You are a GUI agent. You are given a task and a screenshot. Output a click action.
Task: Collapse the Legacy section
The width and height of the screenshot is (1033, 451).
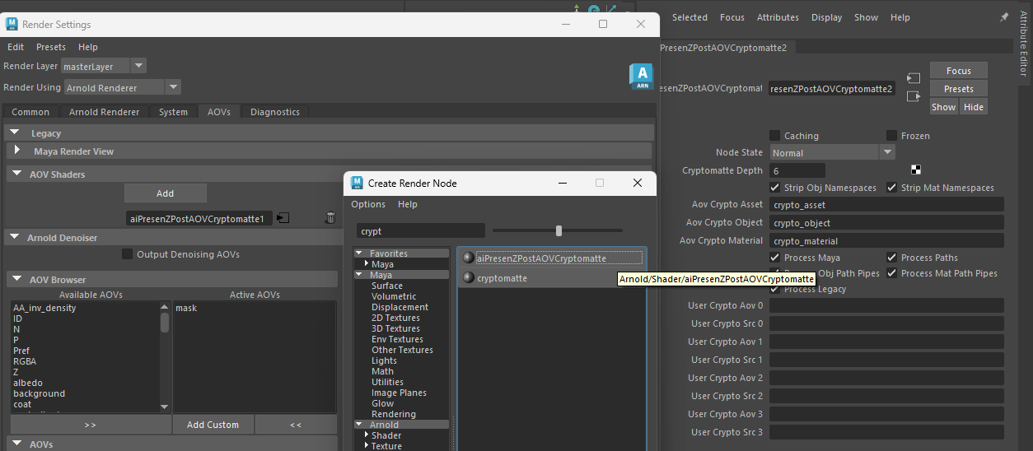tap(16, 133)
